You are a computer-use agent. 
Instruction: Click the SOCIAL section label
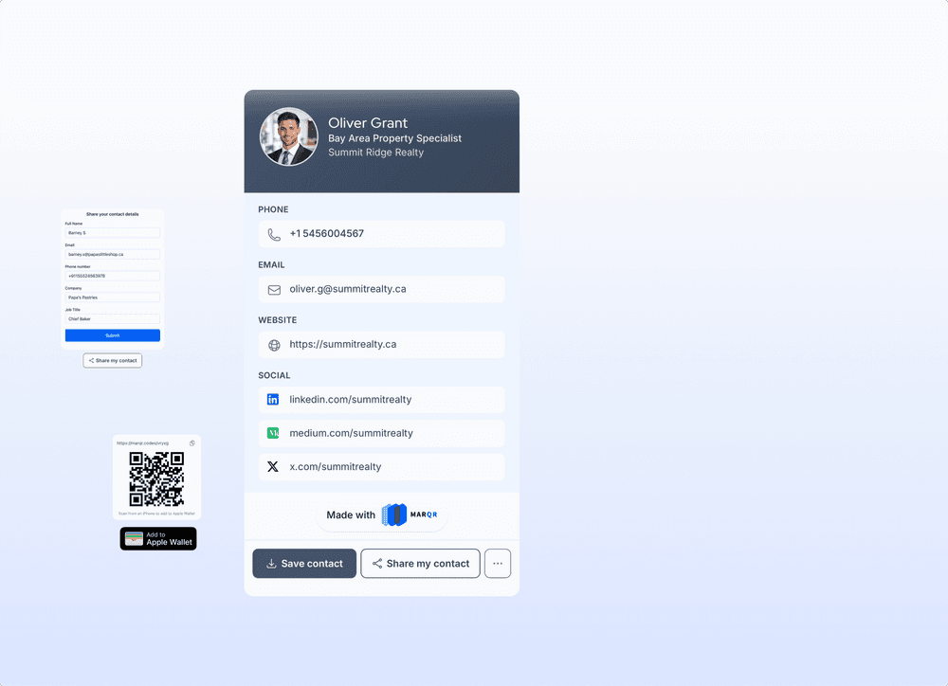coord(274,375)
